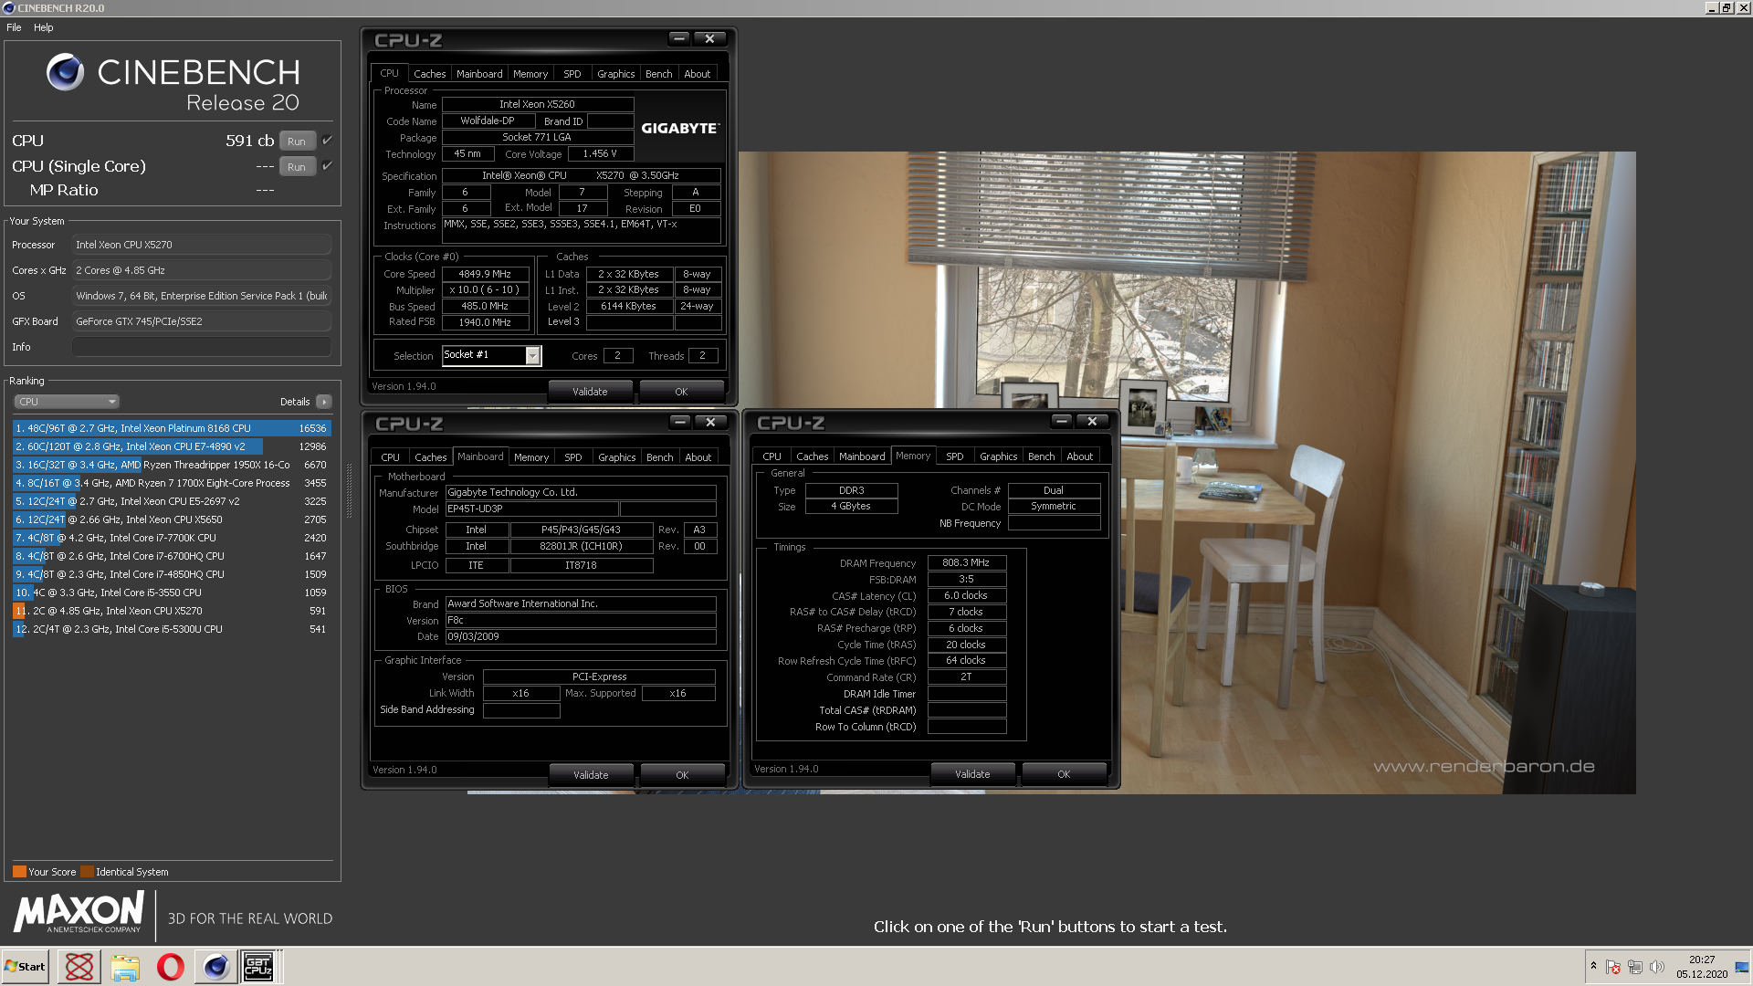
Task: Click the Maxon logo
Action: [x=79, y=912]
